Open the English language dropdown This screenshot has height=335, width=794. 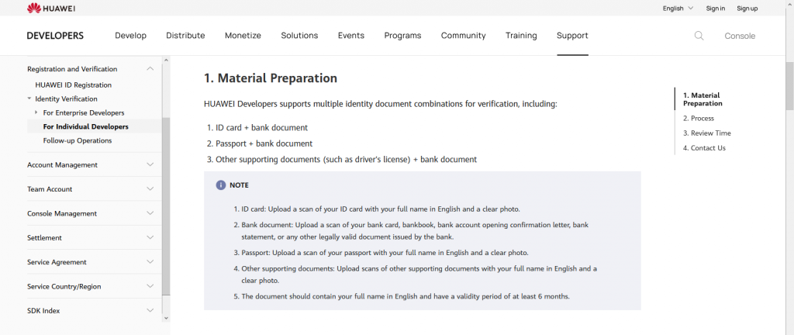[678, 8]
